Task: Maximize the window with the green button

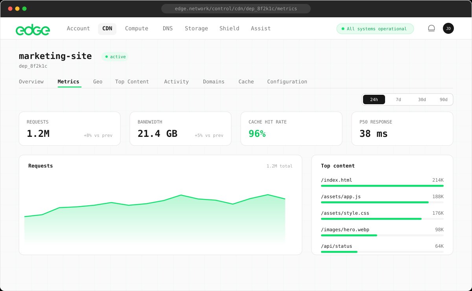Action: click(x=24, y=9)
